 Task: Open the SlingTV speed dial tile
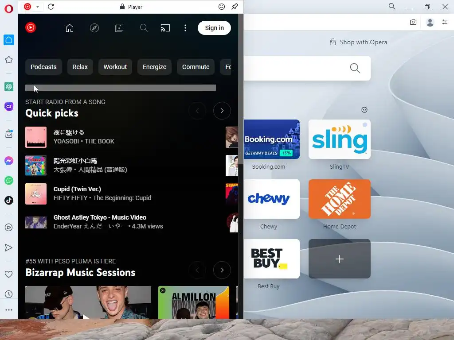click(340, 139)
